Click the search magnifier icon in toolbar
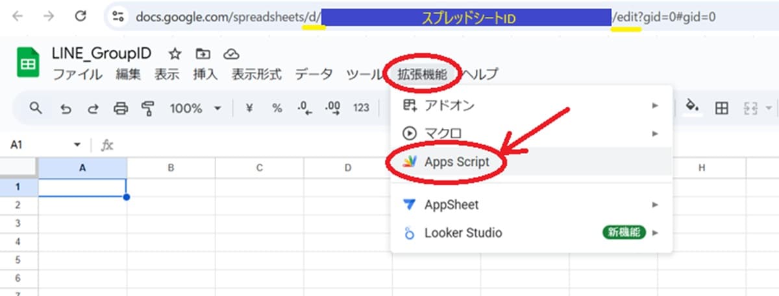Viewport: 779px width, 296px height. pos(36,108)
